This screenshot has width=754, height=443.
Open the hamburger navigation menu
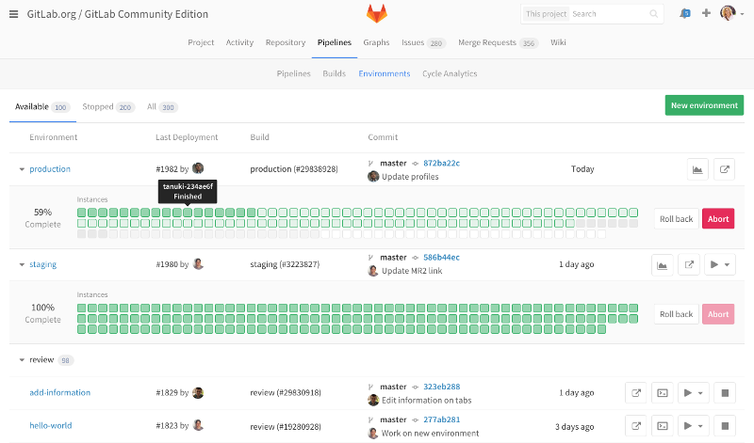(14, 14)
